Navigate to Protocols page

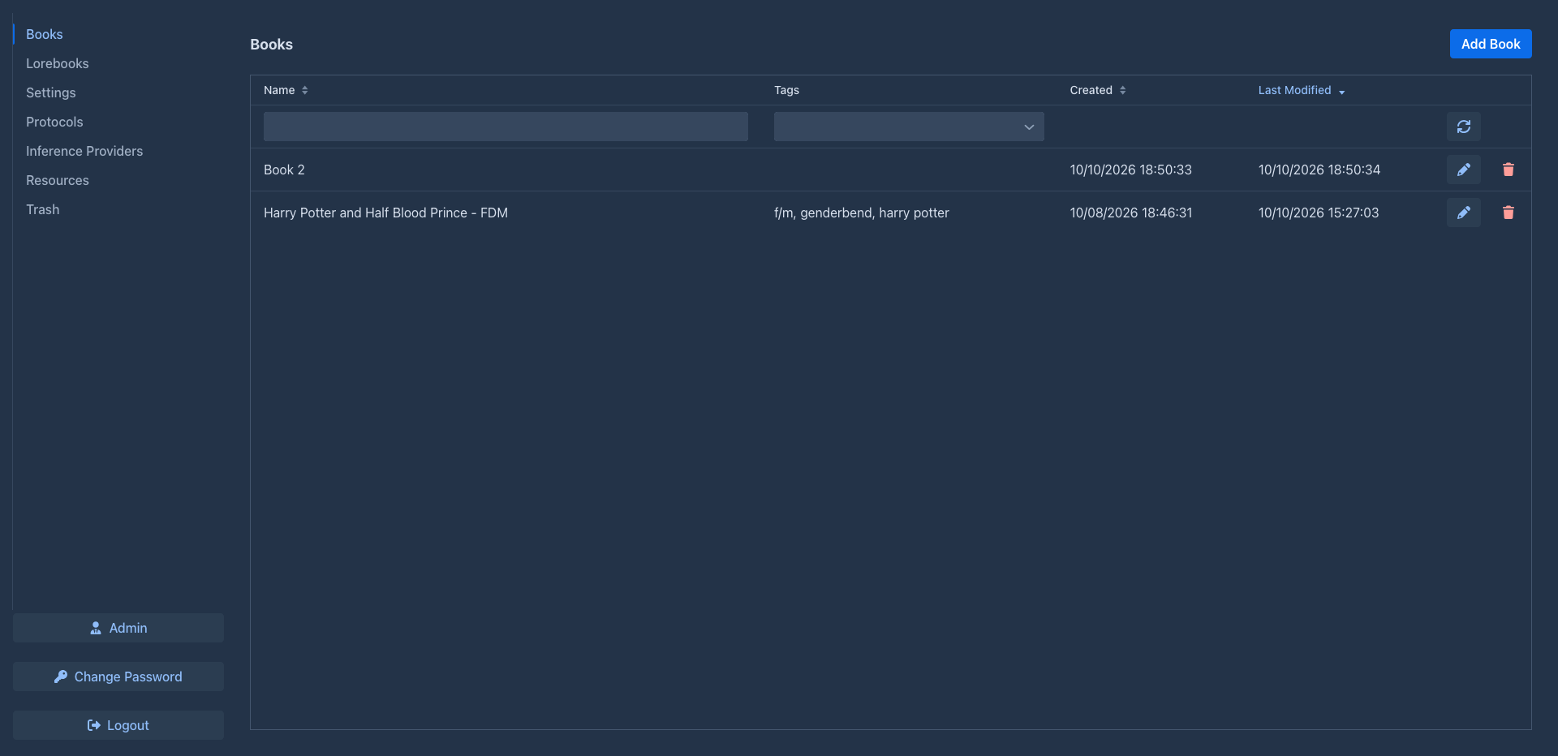click(x=54, y=122)
